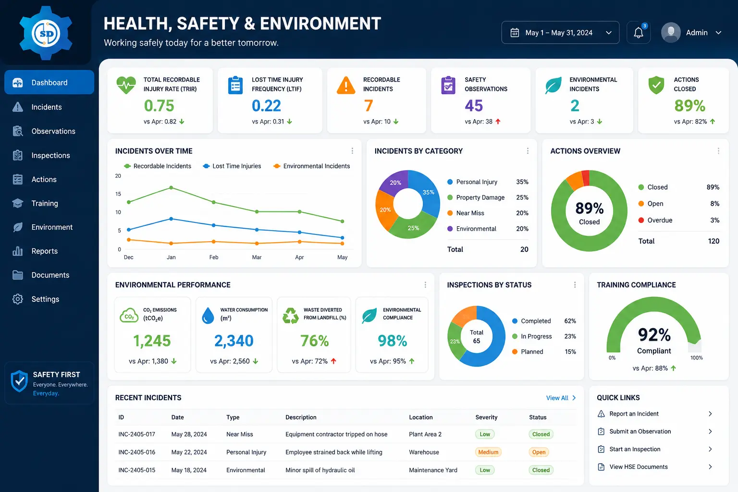Click the Recordable Incidents warning triangle icon
The image size is (738, 492).
[x=346, y=85]
